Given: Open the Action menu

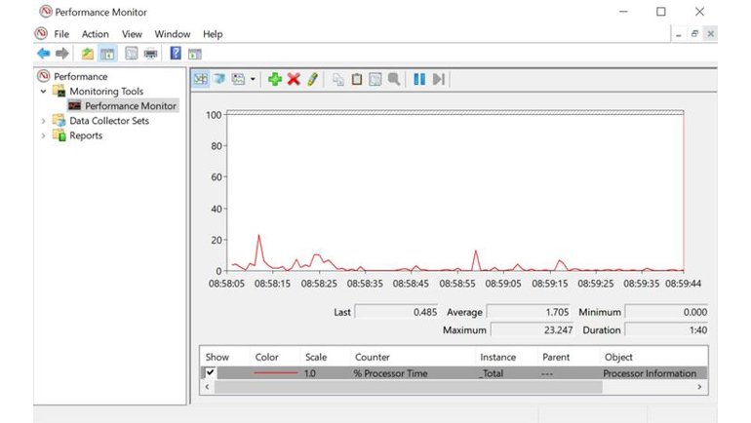Looking at the screenshot, I should [95, 34].
